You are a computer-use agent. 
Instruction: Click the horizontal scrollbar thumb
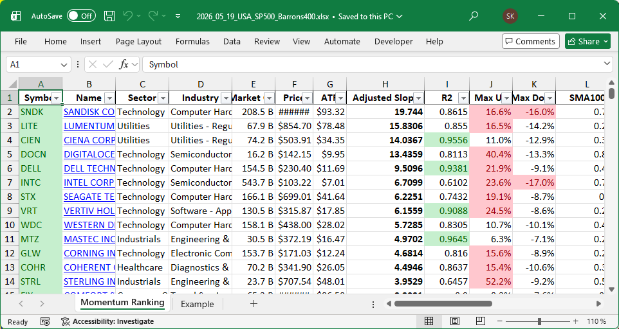tap(443, 303)
